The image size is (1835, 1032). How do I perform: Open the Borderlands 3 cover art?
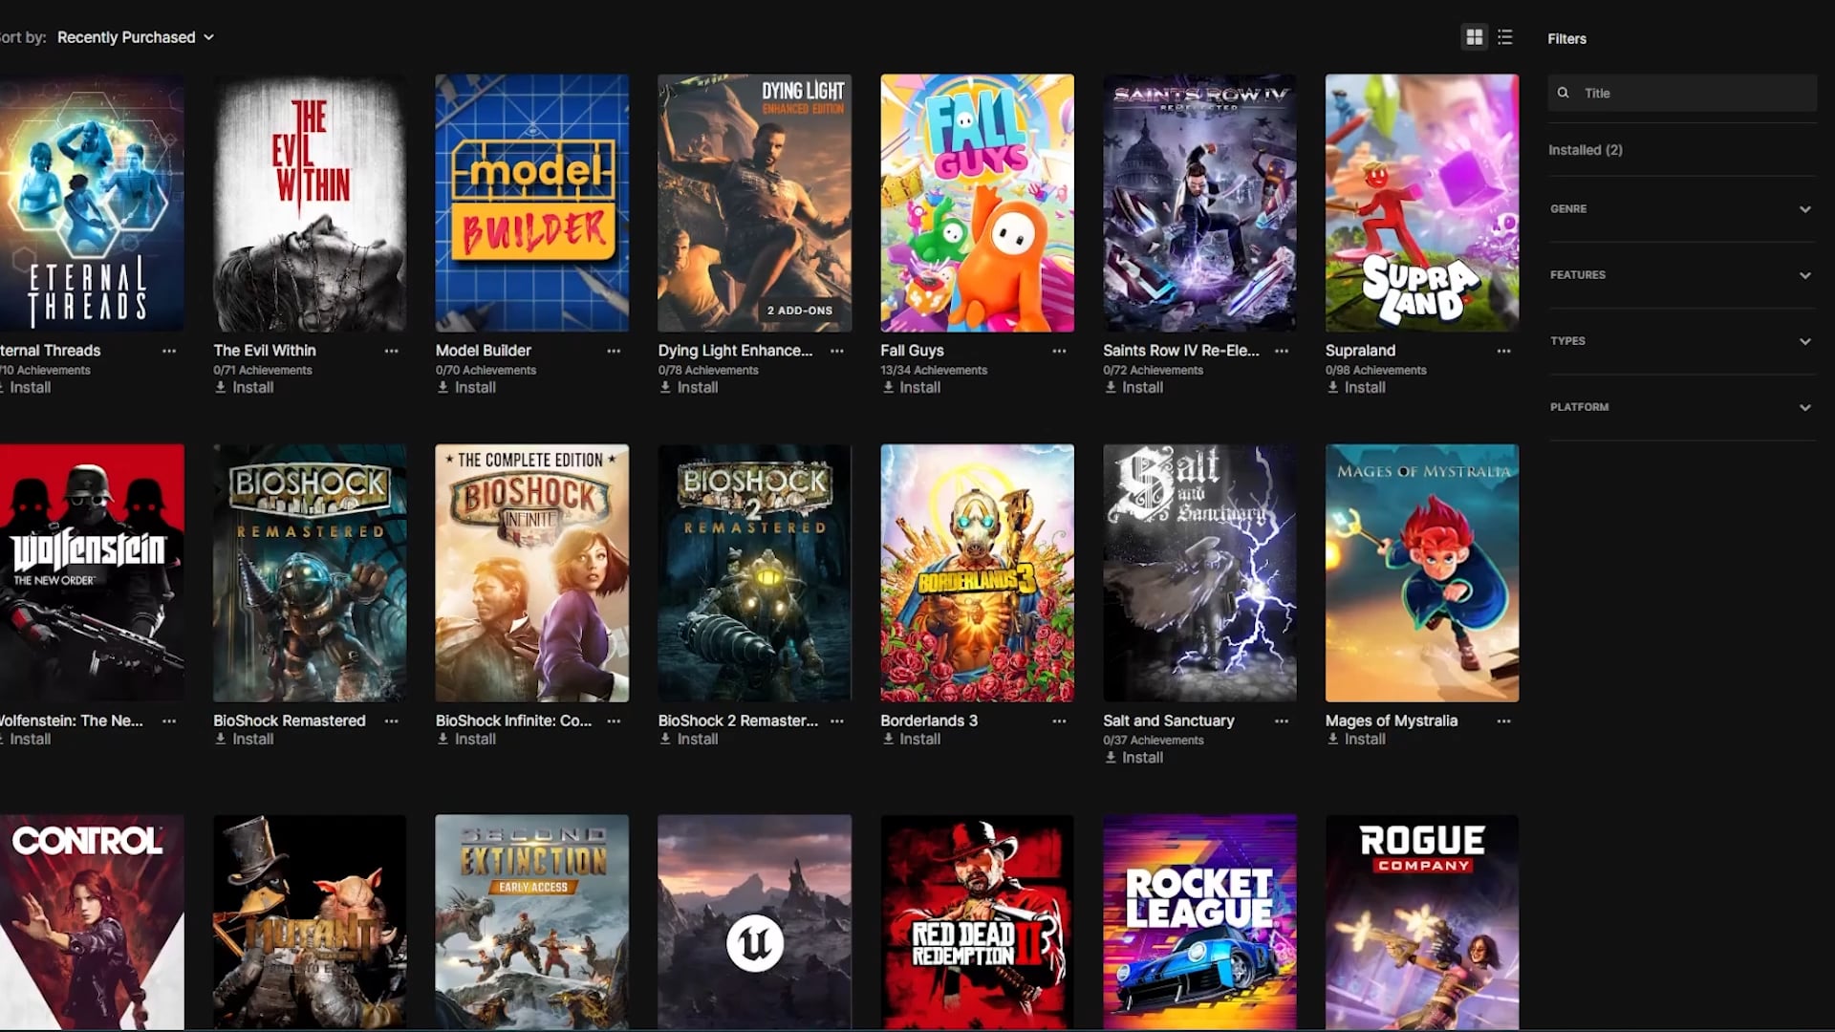pyautogui.click(x=977, y=573)
